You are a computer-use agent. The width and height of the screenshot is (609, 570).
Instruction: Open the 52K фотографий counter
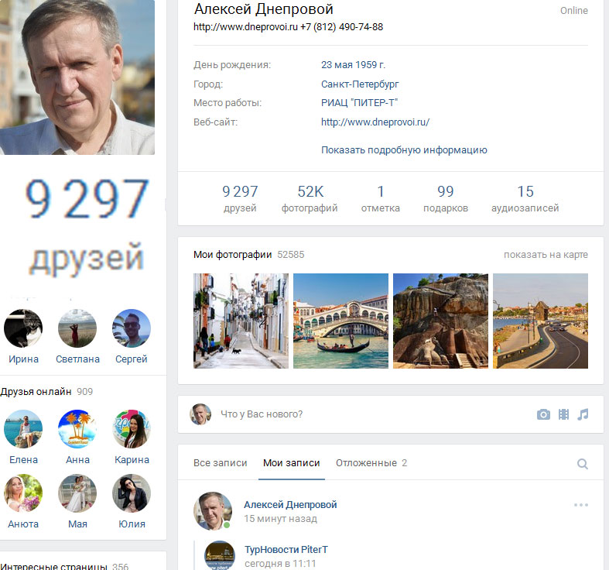pyautogui.click(x=310, y=198)
